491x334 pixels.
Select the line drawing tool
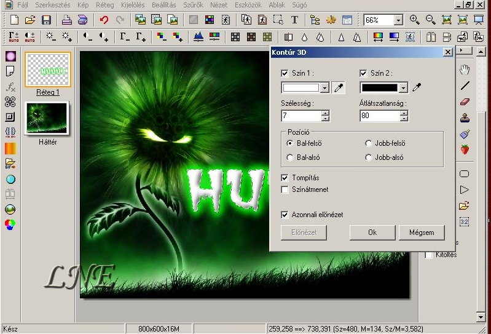click(465, 85)
